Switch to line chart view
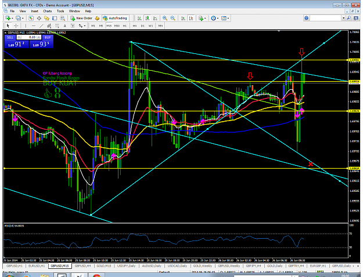Viewport: 363px width, 277px height. pyautogui.click(x=155, y=18)
